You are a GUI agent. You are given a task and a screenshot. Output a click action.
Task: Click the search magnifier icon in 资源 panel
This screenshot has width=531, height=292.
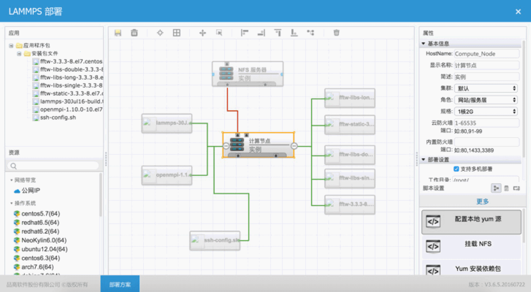pos(14,166)
